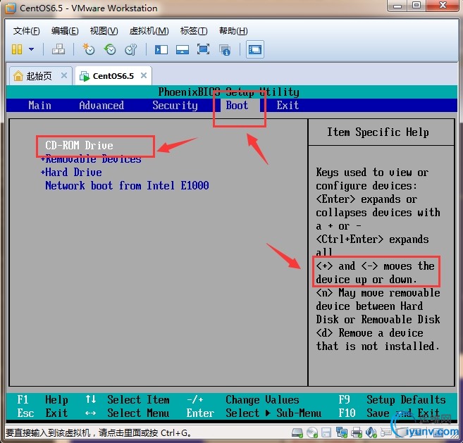463x443 pixels.
Task: Click 'Change Values' footer label
Action: tap(262, 399)
